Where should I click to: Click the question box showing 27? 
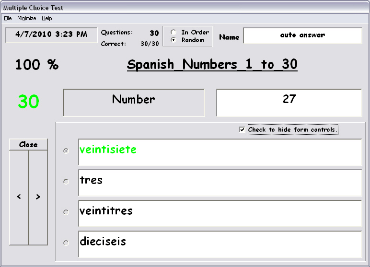(x=289, y=102)
